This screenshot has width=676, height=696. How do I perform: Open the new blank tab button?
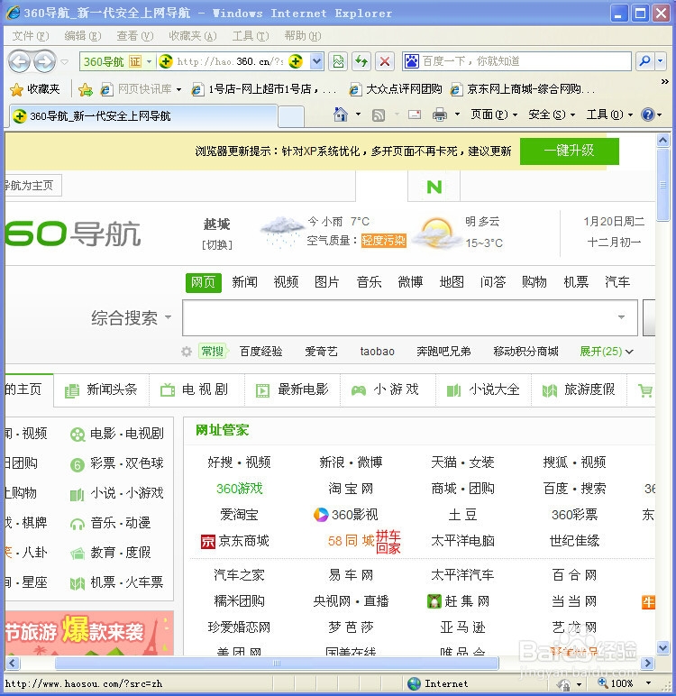tap(291, 116)
